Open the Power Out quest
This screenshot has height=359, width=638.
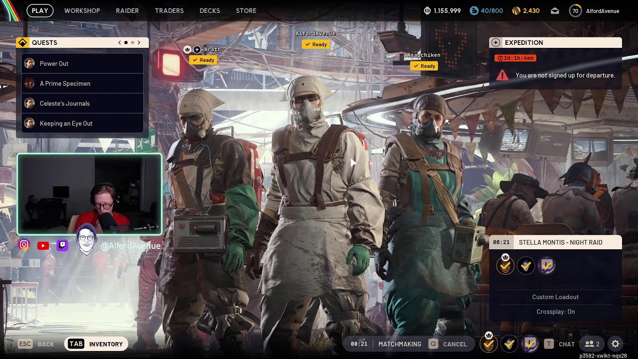click(83, 63)
